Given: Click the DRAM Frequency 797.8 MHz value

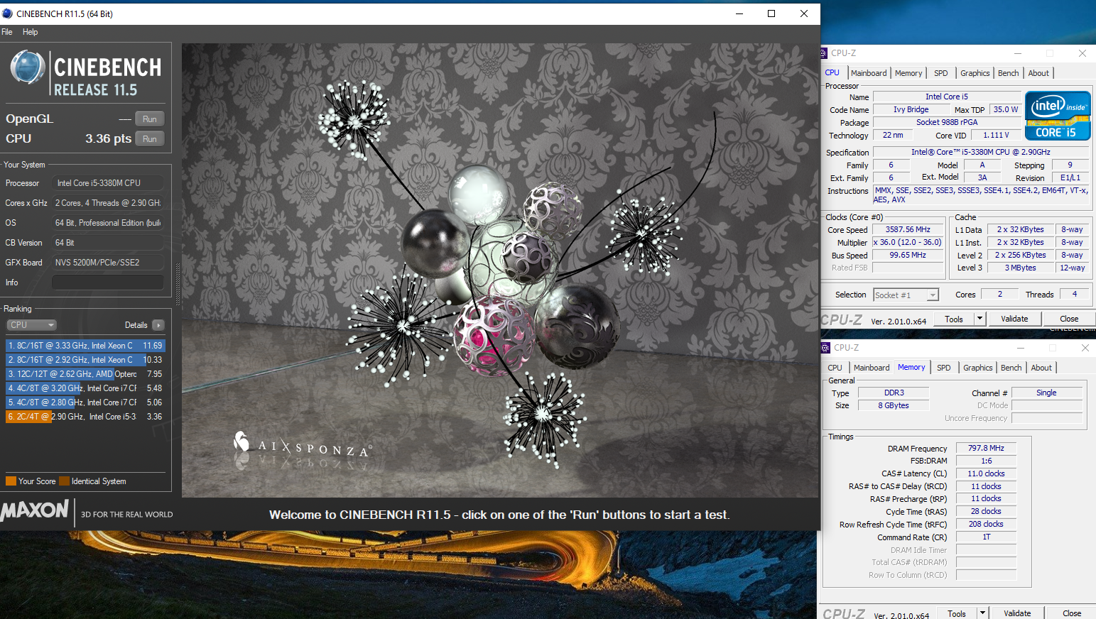Looking at the screenshot, I should pyautogui.click(x=986, y=448).
